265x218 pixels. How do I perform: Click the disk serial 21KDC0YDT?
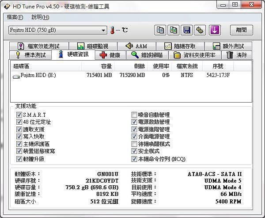102,181
